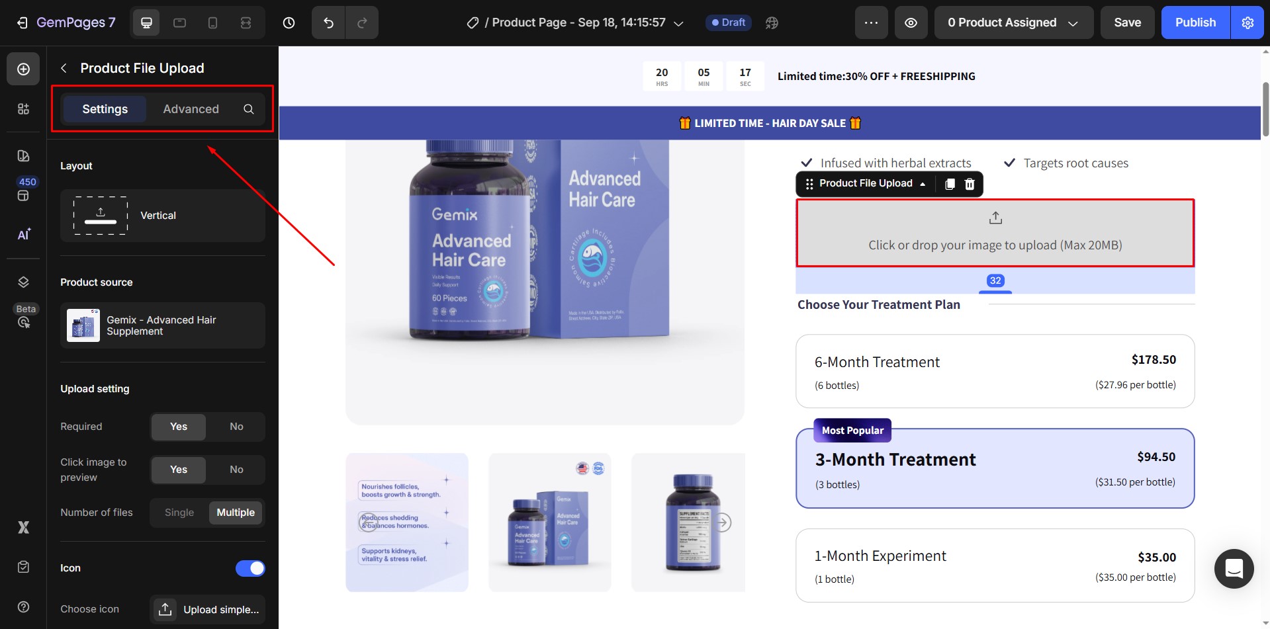Save the current draft
This screenshot has width=1270, height=629.
click(1127, 22)
